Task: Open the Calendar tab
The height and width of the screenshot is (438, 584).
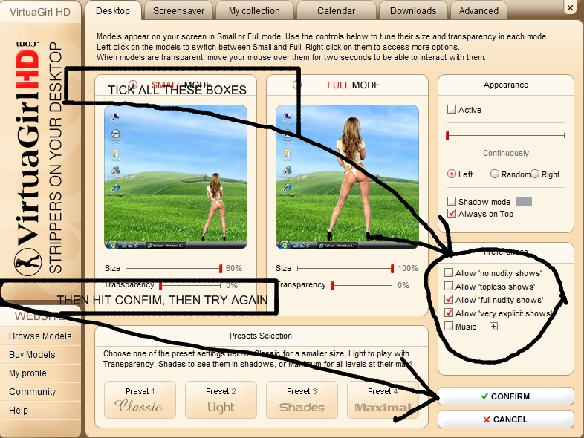Action: point(336,11)
